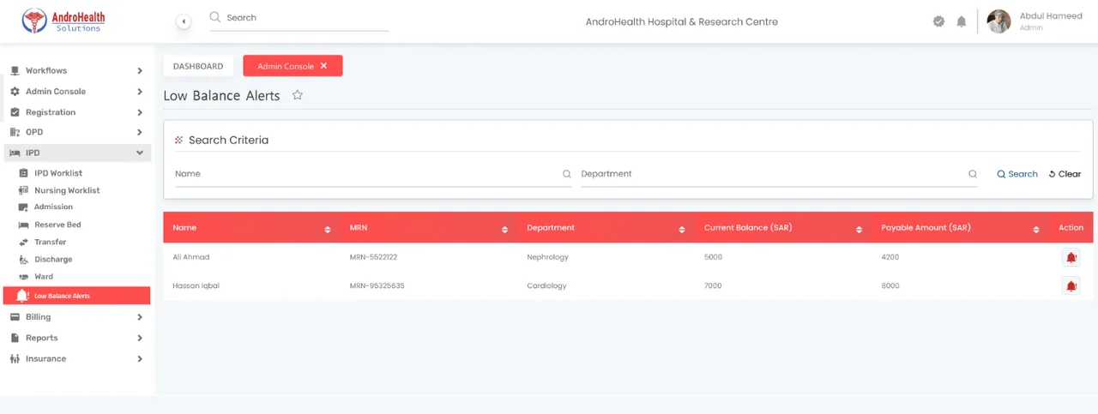The height and width of the screenshot is (414, 1098).
Task: Collapse the sidebar with the arrow button
Action: click(184, 21)
